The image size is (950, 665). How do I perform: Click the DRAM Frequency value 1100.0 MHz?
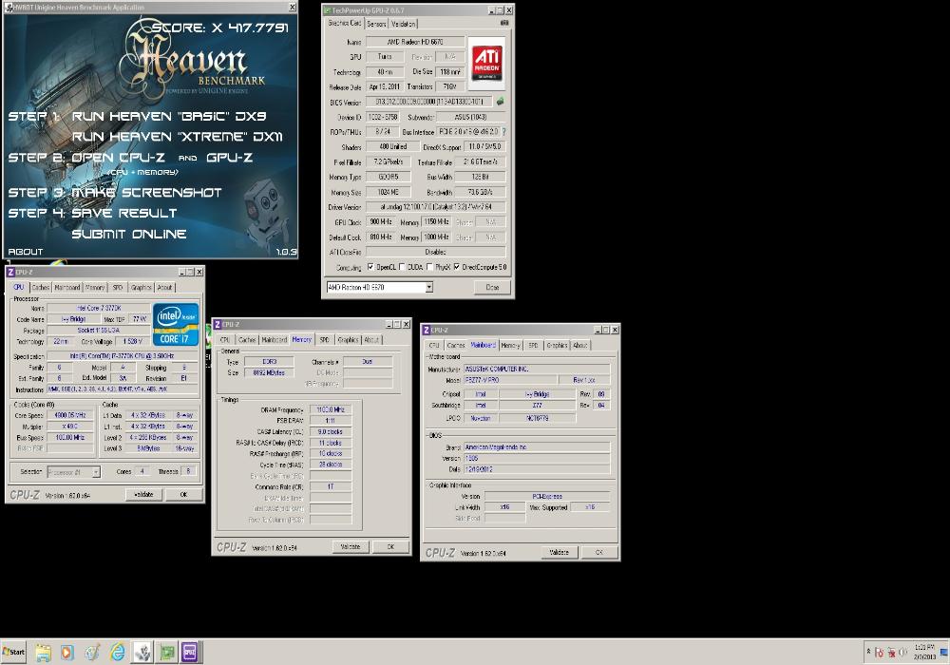tap(331, 410)
